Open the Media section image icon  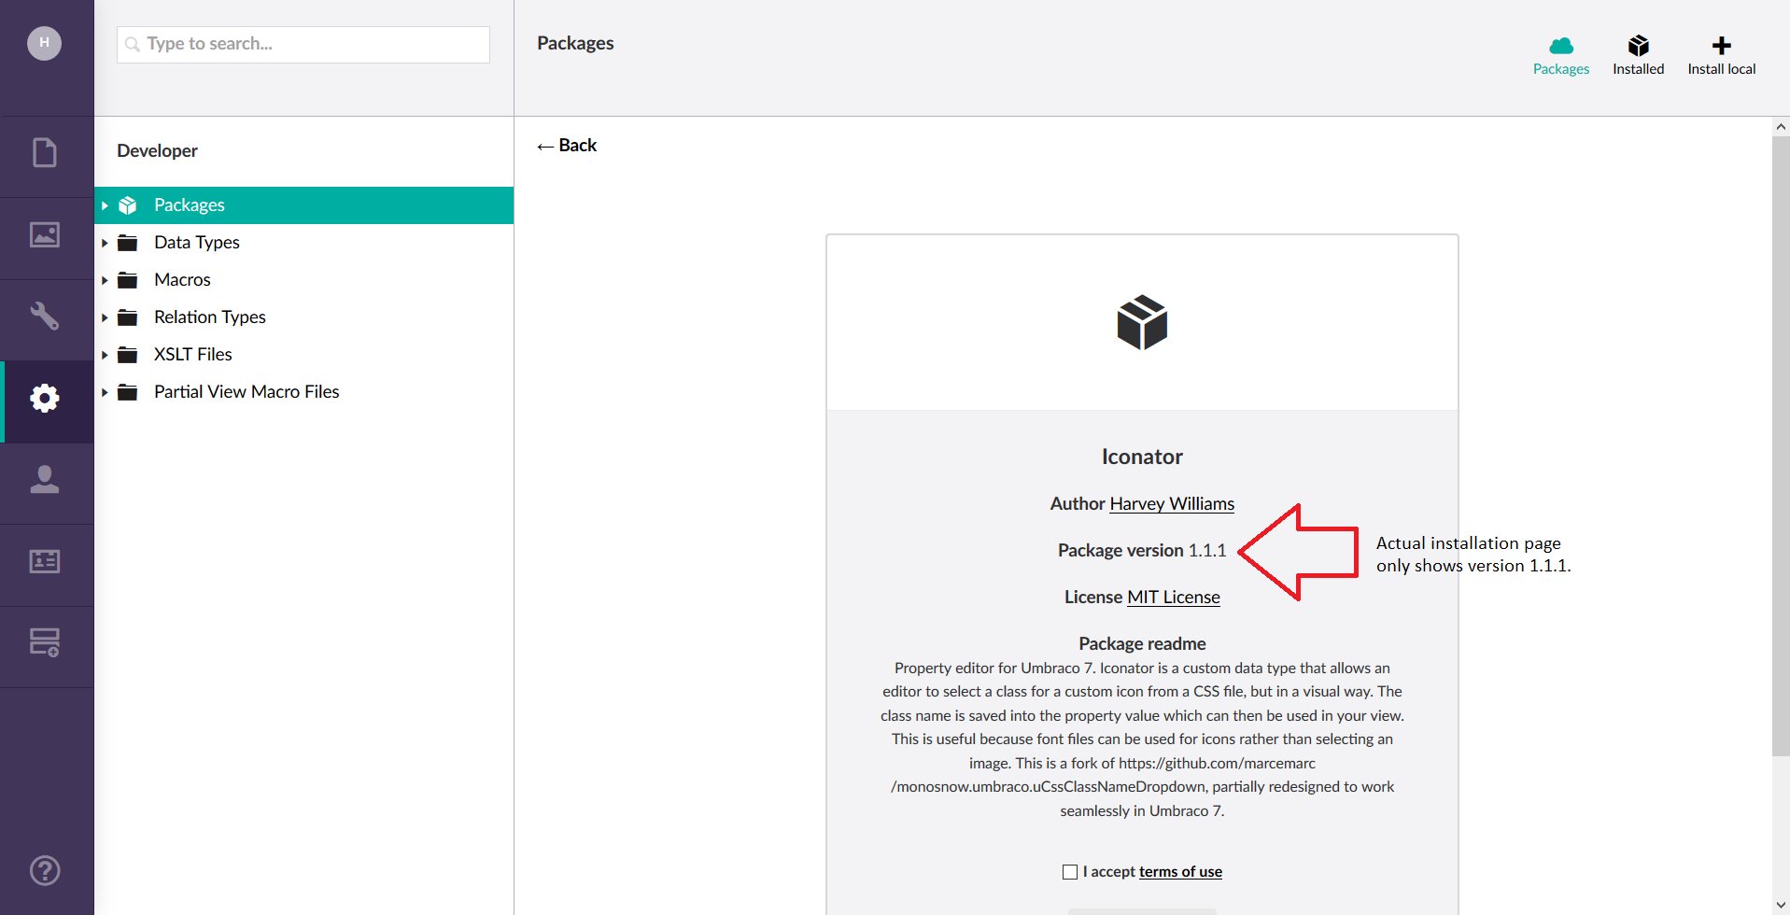tap(45, 234)
